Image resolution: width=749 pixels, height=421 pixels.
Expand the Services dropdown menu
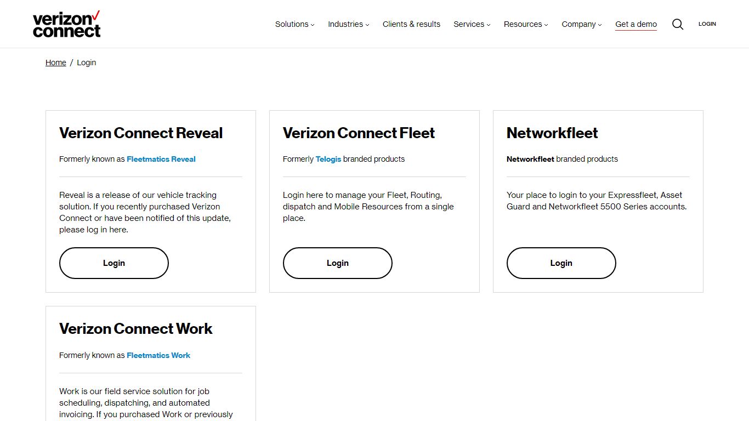tap(472, 24)
